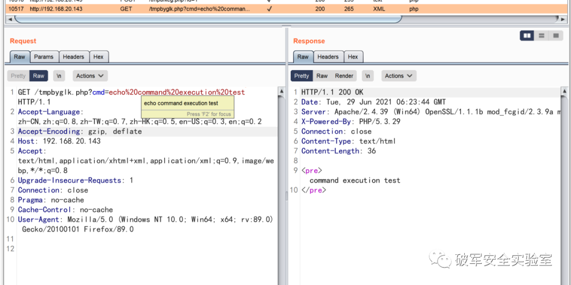Toggle \n non-printing characters in Response
Viewport: 571px width, 285px height.
tap(368, 75)
